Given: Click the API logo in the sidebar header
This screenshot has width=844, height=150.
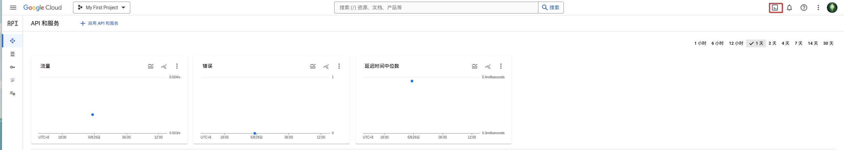Looking at the screenshot, I should [13, 23].
